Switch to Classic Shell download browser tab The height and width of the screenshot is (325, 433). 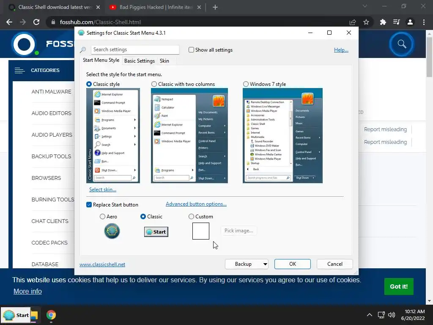tap(55, 7)
